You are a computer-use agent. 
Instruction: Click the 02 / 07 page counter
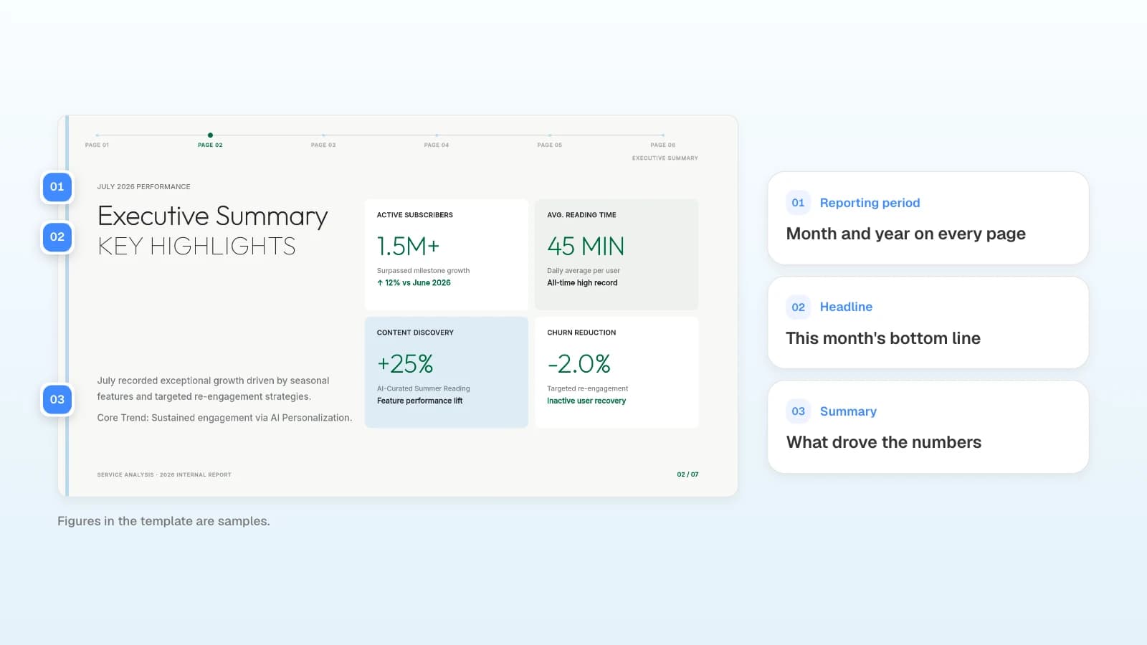(687, 474)
